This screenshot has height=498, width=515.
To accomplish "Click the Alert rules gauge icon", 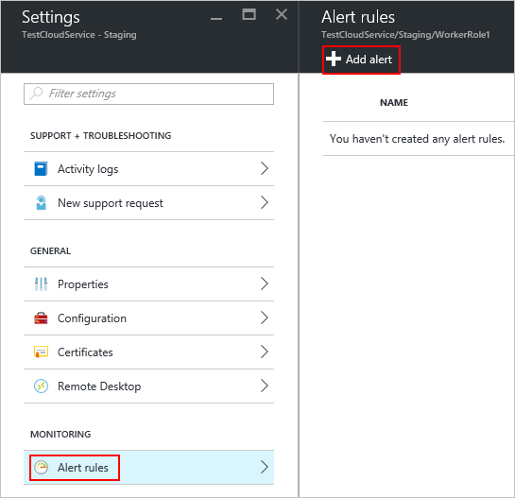I will (x=41, y=468).
